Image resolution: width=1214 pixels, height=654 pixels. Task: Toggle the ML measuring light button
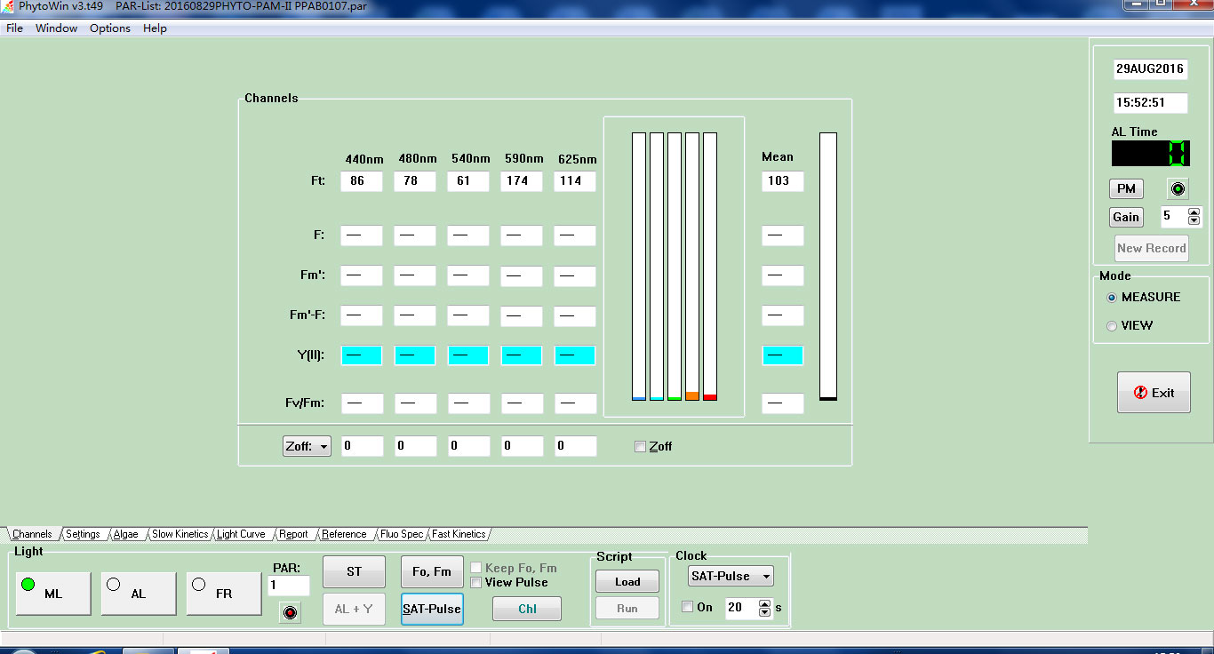point(53,593)
